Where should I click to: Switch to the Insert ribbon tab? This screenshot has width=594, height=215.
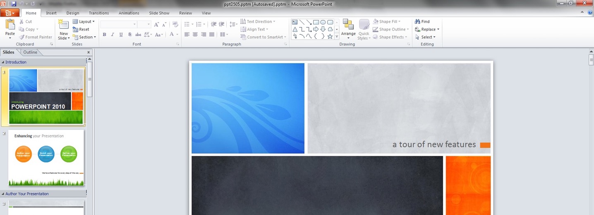click(x=51, y=13)
